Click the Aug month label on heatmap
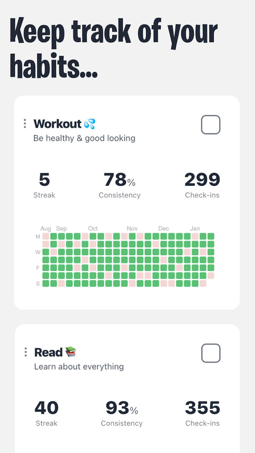Viewport: 255px width, 453px height. (x=46, y=228)
